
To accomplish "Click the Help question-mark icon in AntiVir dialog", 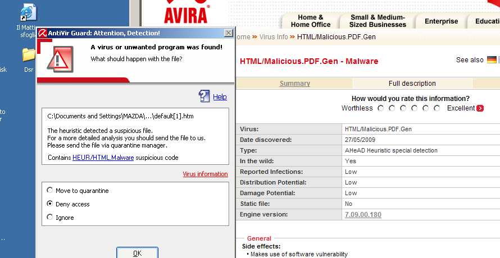I will (204, 96).
